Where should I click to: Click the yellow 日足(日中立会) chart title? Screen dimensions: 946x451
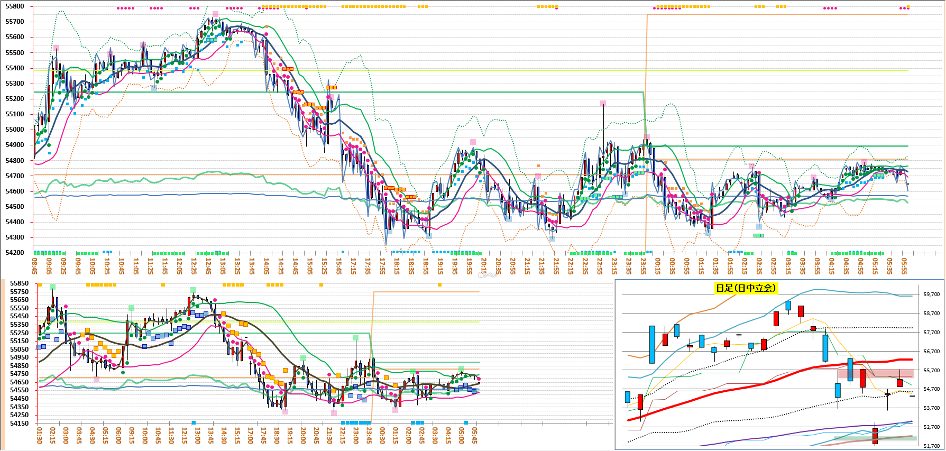[746, 288]
